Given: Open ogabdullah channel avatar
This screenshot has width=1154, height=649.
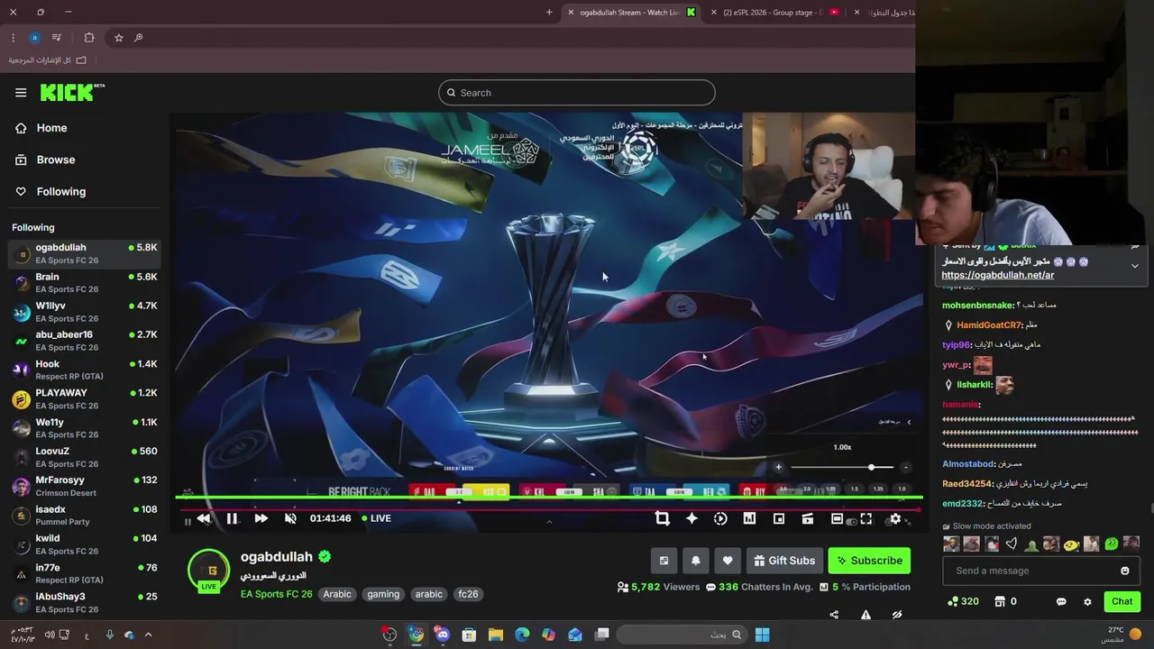Looking at the screenshot, I should tap(209, 571).
